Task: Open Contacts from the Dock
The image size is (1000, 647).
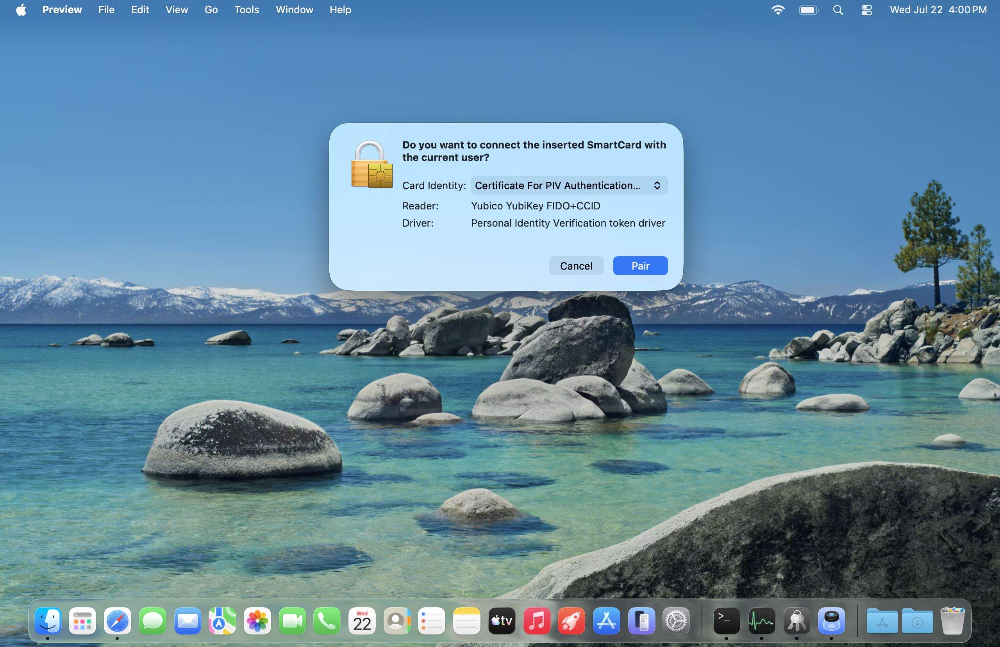Action: coord(397,620)
